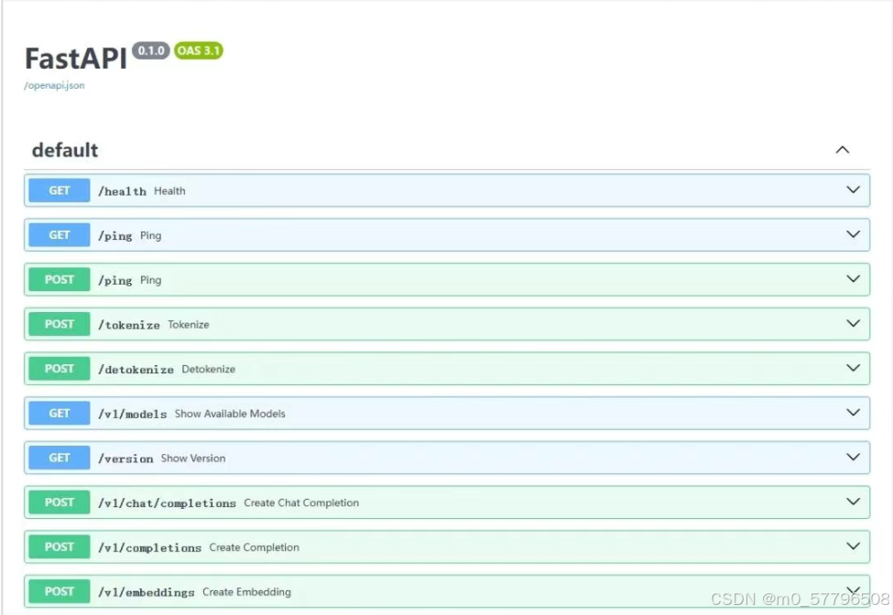The width and height of the screenshot is (893, 615).
Task: Expand the POST /ping endpoint chevron
Action: pyautogui.click(x=853, y=278)
